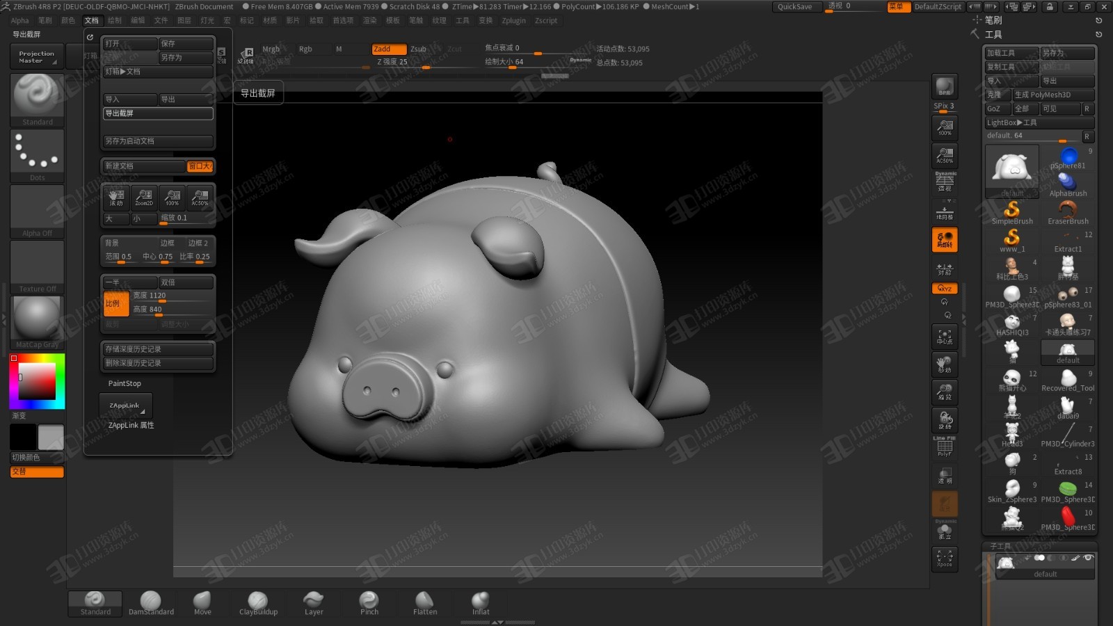This screenshot has height=626, width=1113.
Task: Toggle Dynamic perspective 透视 button
Action: (945, 183)
